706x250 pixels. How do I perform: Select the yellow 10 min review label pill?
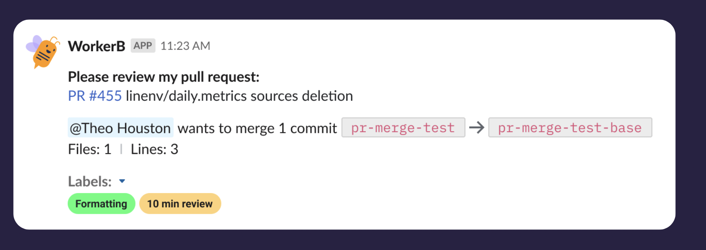180,203
